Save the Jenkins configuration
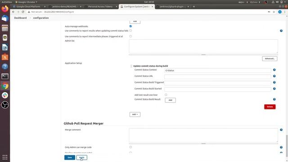Screen dimensions: 288x162 (x=70, y=157)
